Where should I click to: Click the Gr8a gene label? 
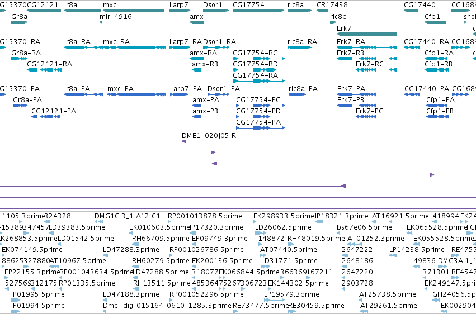pos(20,16)
